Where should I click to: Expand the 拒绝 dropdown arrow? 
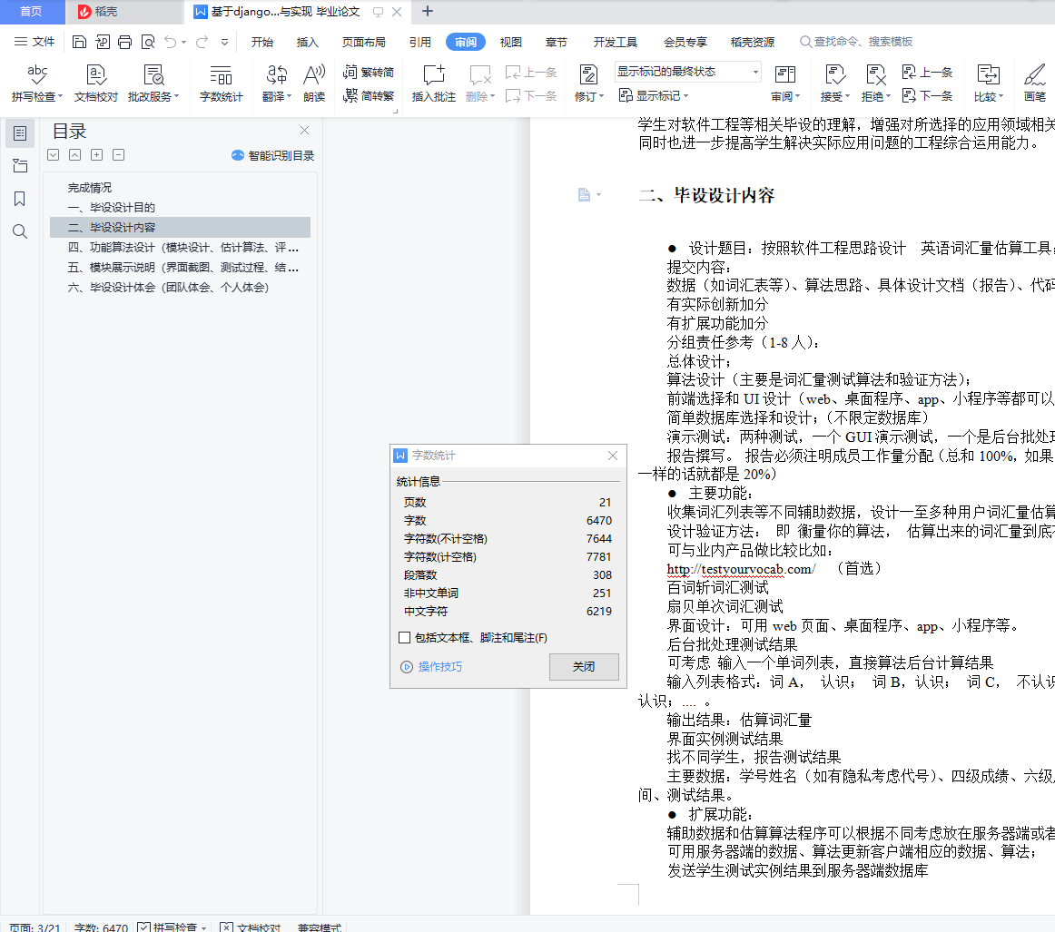[x=887, y=96]
